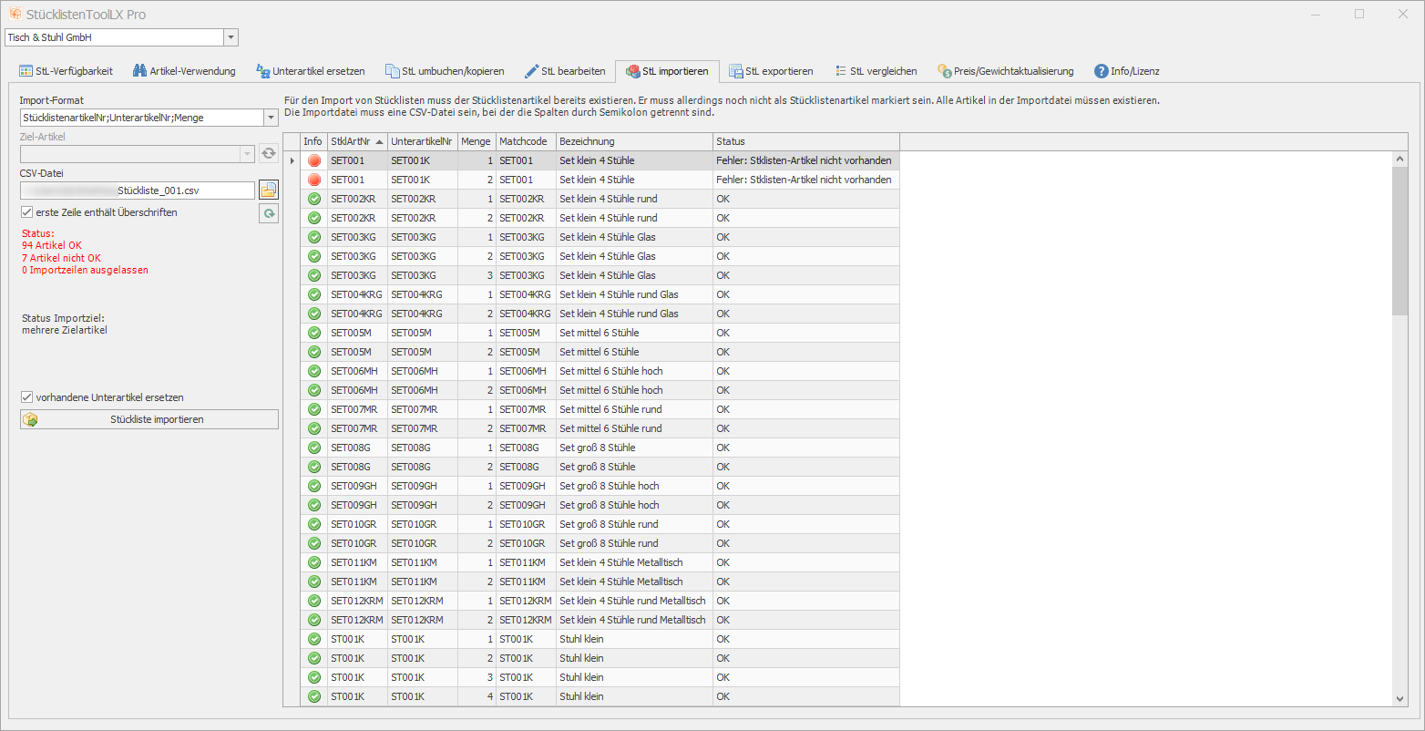Open the Import-Format dropdown

(x=270, y=118)
